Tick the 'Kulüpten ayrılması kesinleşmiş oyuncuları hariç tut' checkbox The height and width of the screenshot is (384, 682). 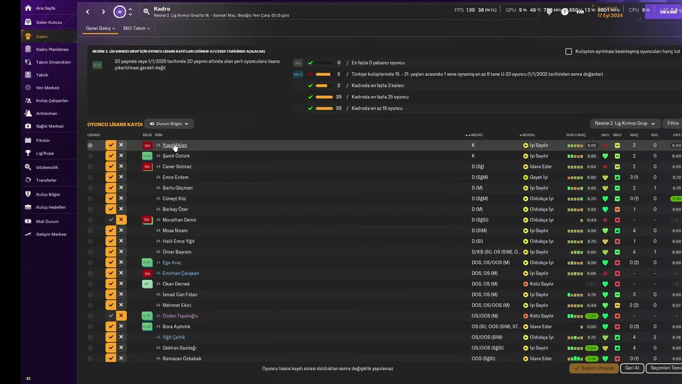coord(569,52)
